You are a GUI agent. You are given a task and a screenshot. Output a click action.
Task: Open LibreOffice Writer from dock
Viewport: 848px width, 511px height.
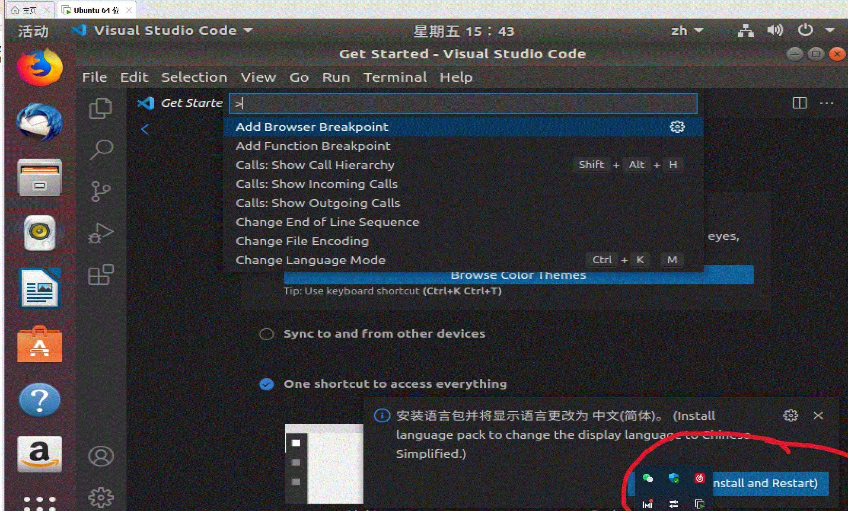[40, 288]
